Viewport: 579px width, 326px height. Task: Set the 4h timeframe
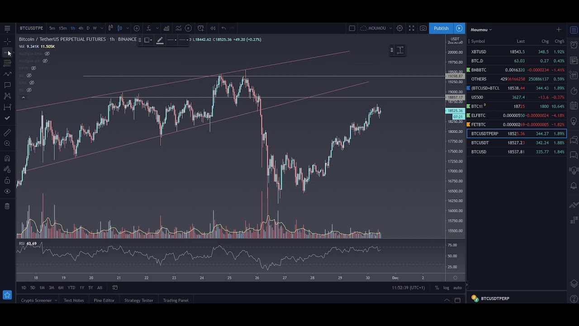coord(81,28)
